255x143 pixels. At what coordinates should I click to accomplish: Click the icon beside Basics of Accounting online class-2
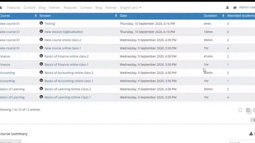tap(41, 72)
